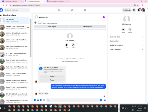The width and height of the screenshot is (148, 112).
Task: Open Jenny conversation in list
Action: [15, 41]
